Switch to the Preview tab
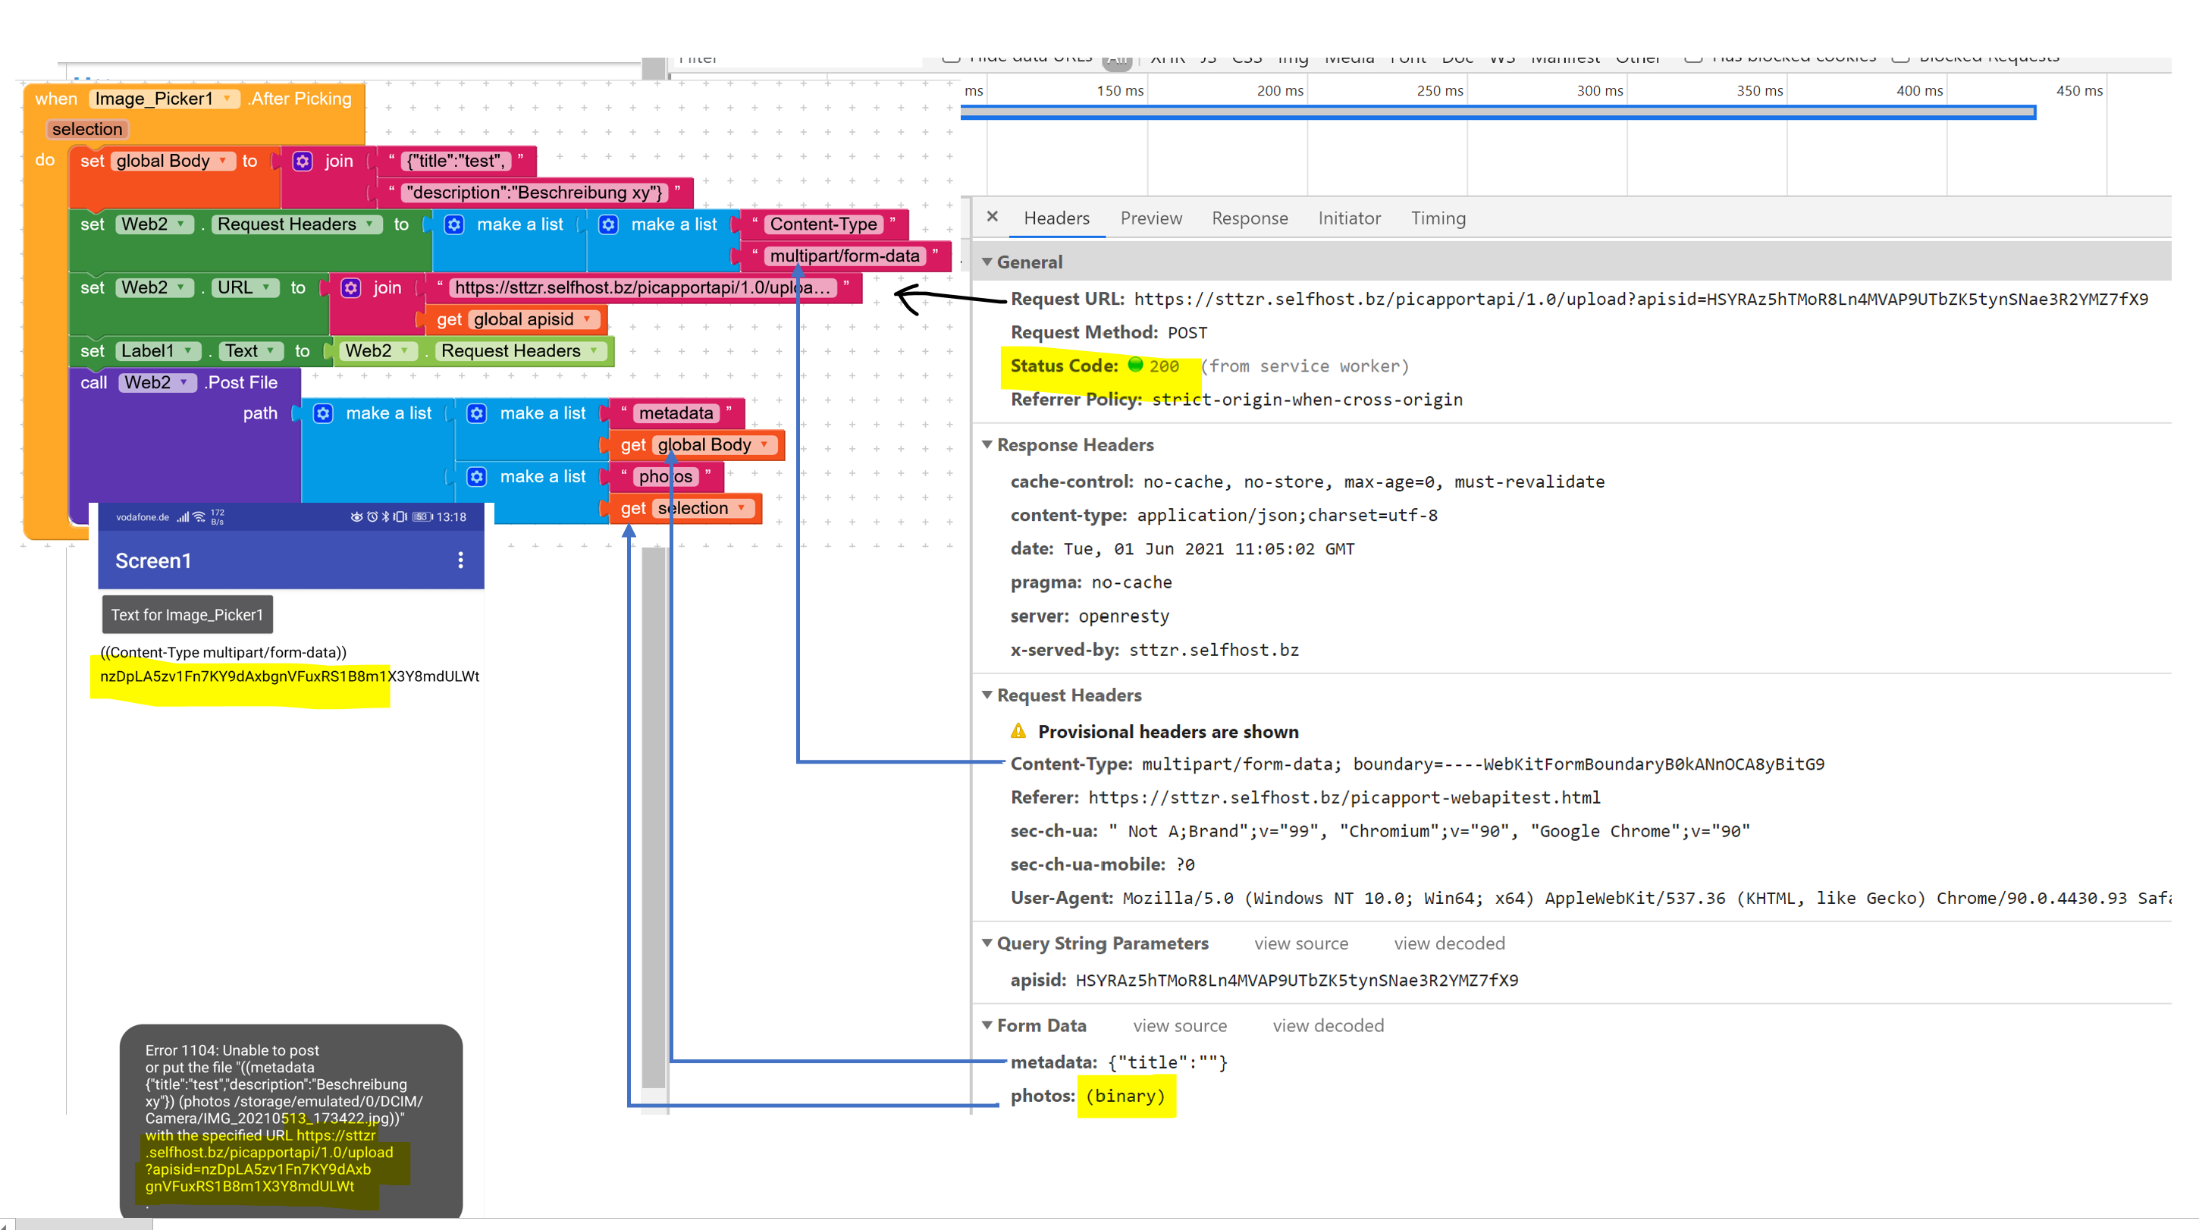 (1151, 218)
